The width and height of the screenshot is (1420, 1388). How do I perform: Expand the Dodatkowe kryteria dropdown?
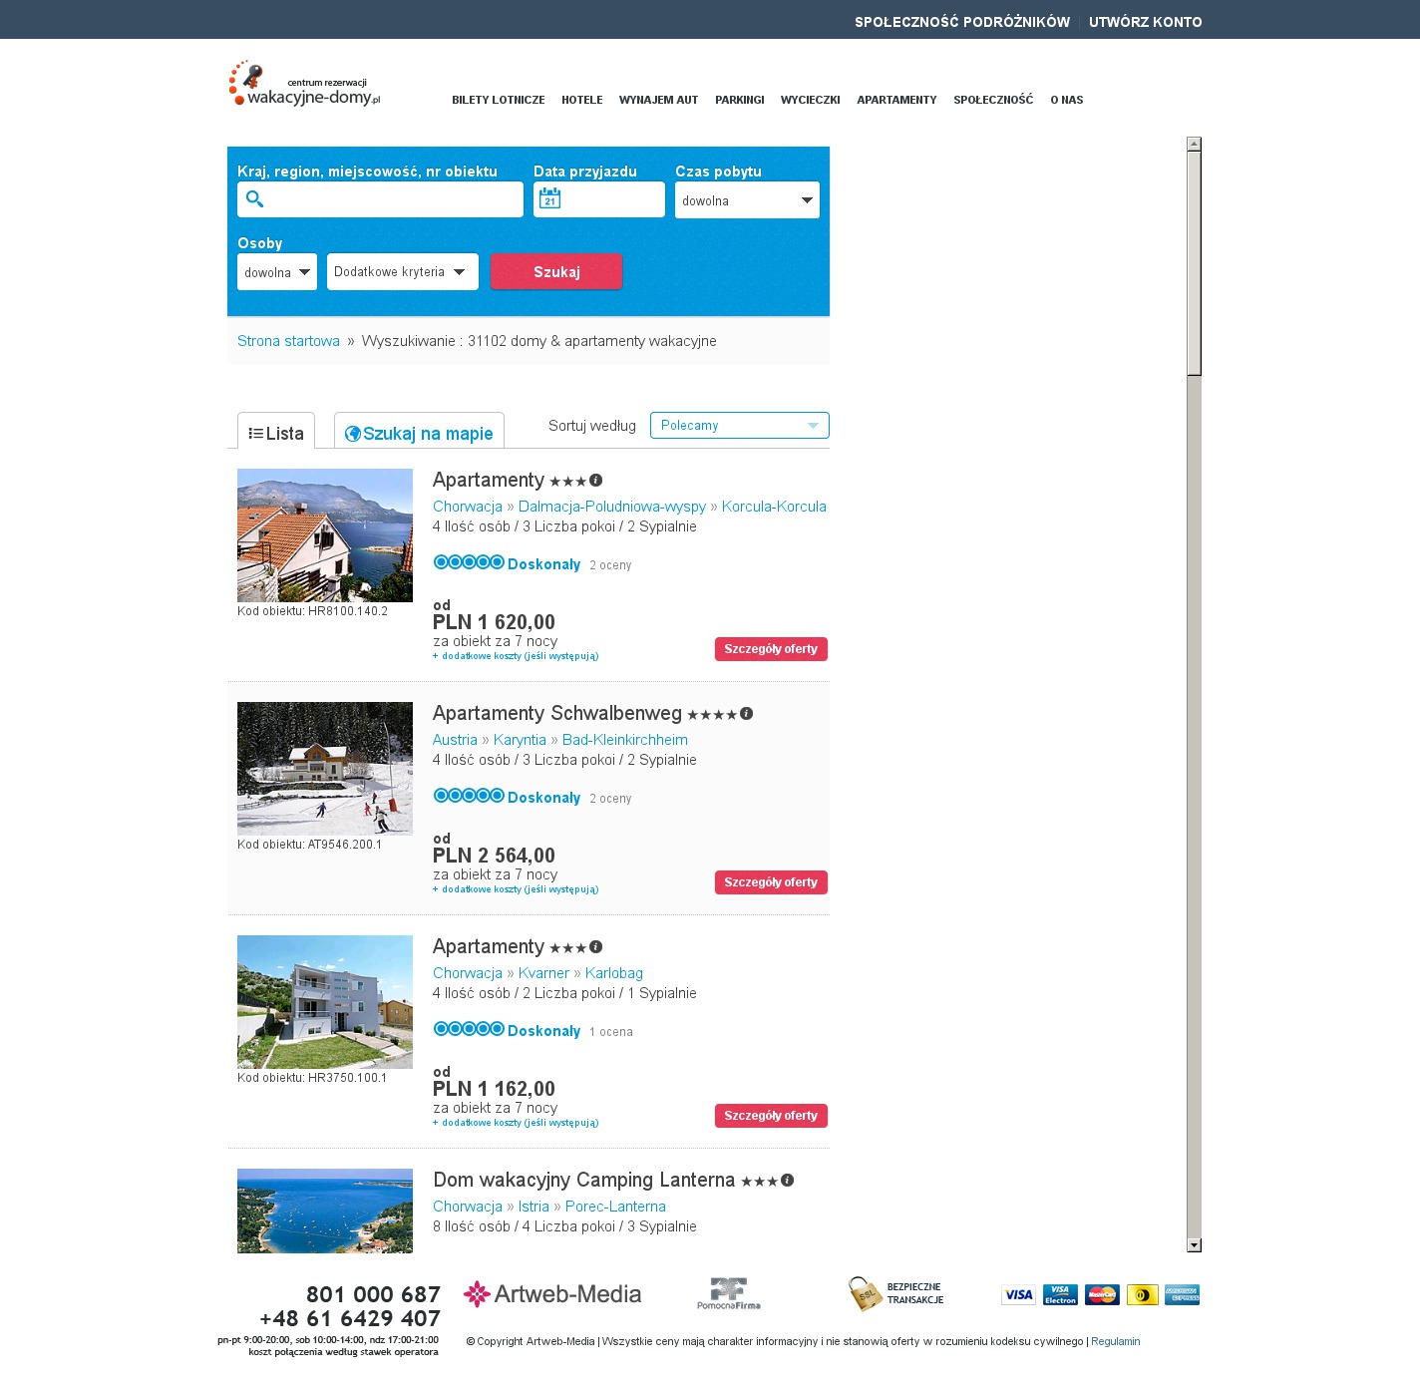tap(402, 272)
